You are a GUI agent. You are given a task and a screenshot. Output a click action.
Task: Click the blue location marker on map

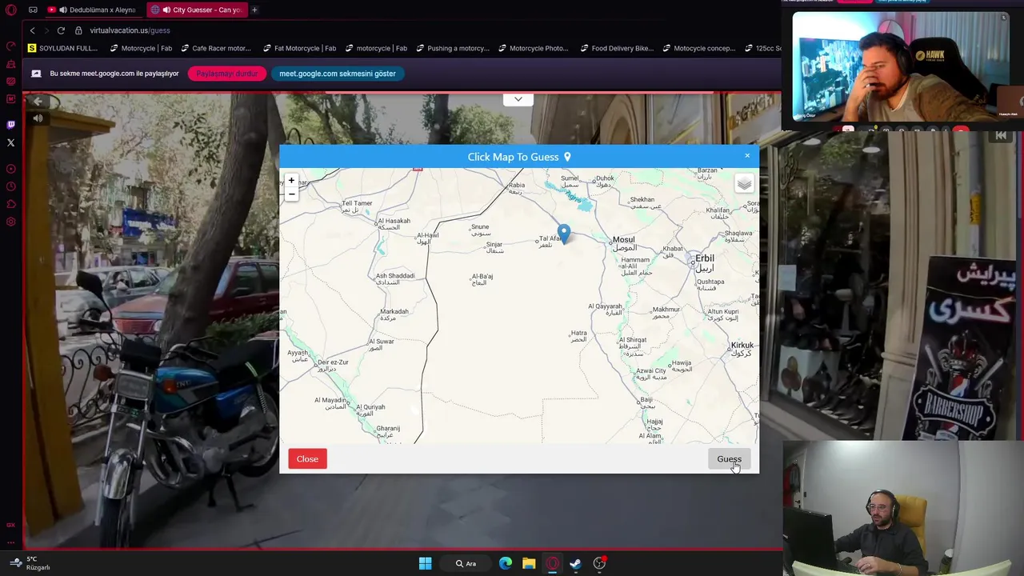pos(564,234)
